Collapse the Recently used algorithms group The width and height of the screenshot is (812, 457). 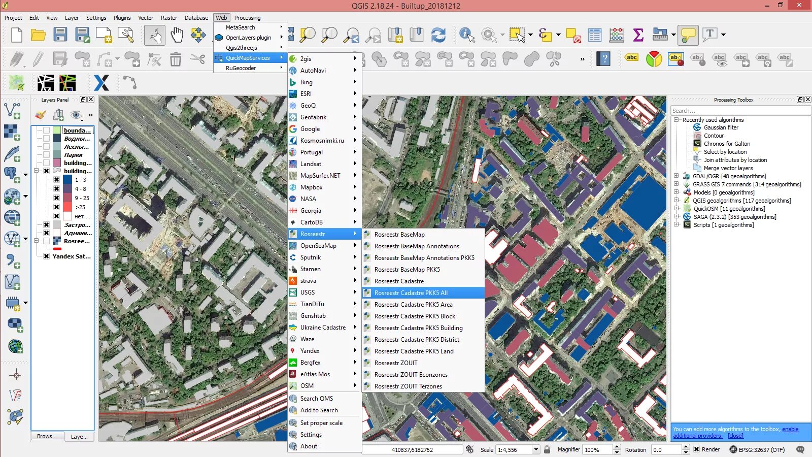pyautogui.click(x=676, y=120)
